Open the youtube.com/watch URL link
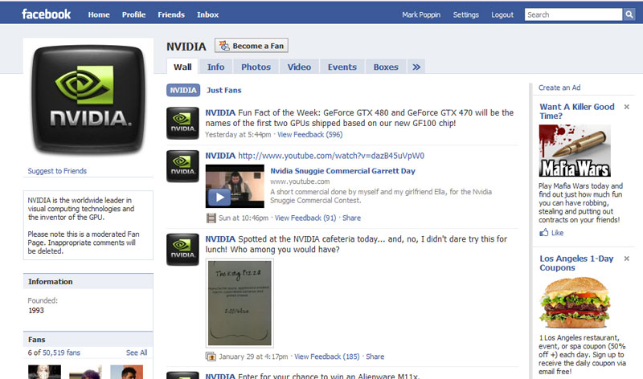Image resolution: width=643 pixels, height=379 pixels. click(x=331, y=156)
